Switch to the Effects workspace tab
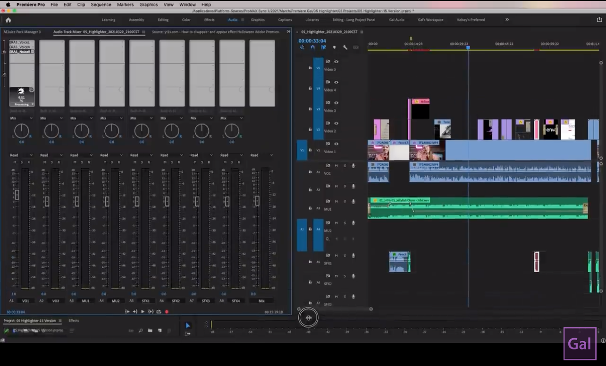Viewport: 606px width, 366px height. point(209,20)
